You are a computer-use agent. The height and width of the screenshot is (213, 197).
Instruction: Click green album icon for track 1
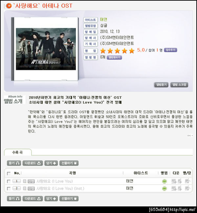[x=164, y=181]
